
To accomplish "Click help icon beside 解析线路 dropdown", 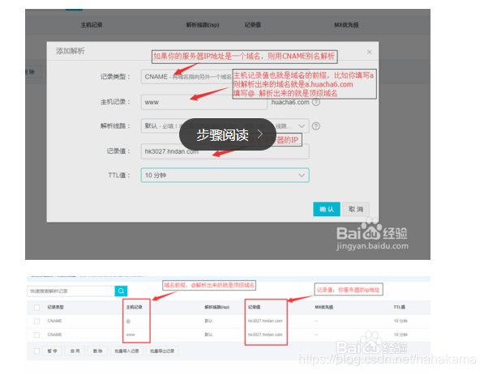I will tap(316, 126).
